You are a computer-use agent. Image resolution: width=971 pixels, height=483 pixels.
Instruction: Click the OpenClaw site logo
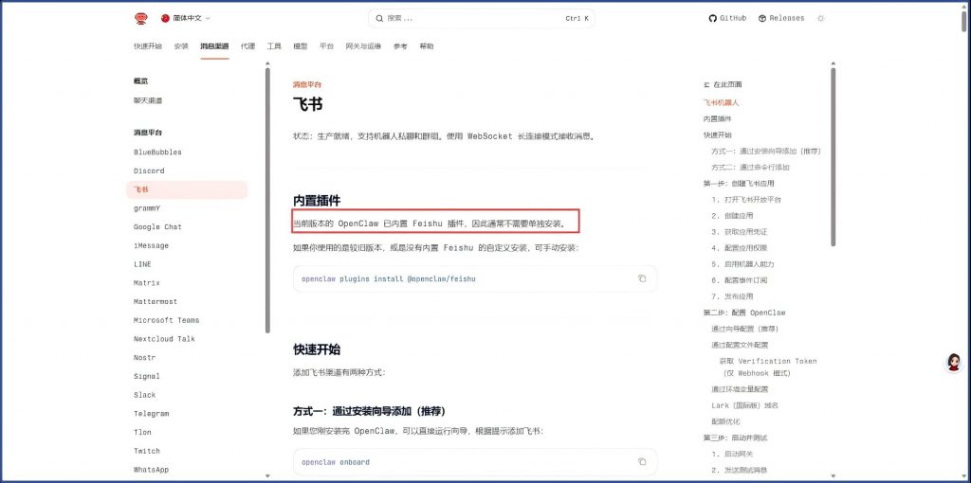[141, 18]
